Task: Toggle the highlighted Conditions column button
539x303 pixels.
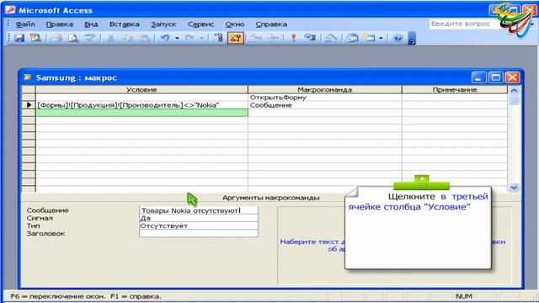Action: pos(236,38)
